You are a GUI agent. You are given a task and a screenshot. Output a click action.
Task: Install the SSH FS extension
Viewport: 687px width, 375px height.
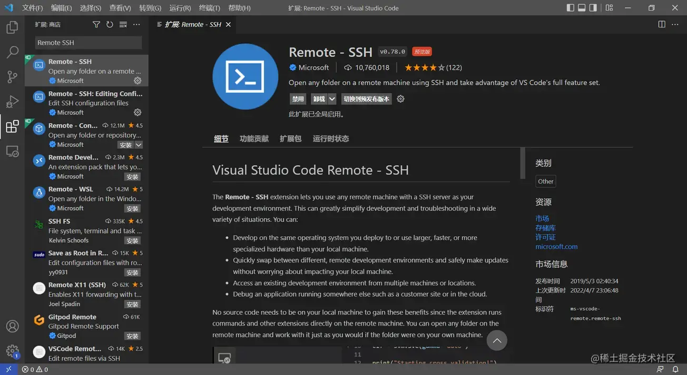(133, 240)
